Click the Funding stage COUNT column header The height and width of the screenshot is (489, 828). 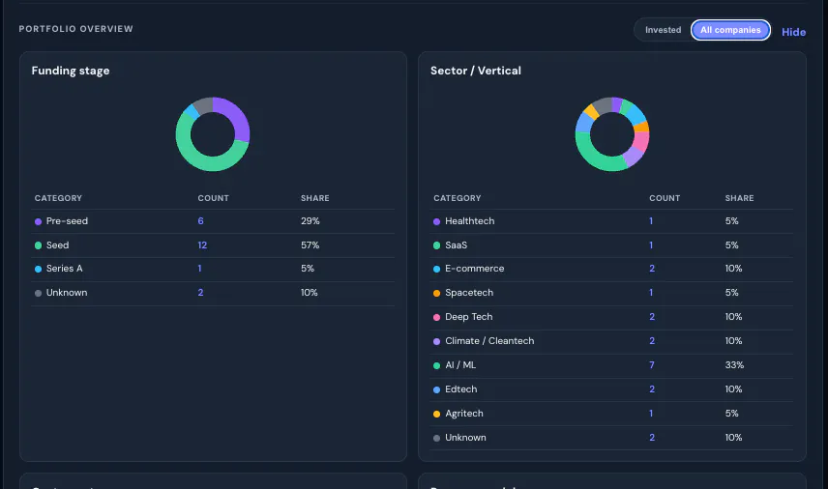214,198
